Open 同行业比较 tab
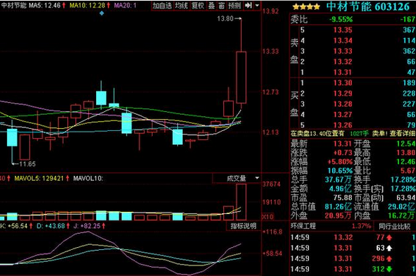 click(x=394, y=226)
